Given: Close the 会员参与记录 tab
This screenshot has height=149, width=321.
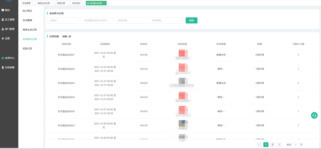Looking at the screenshot, I should 104,3.
